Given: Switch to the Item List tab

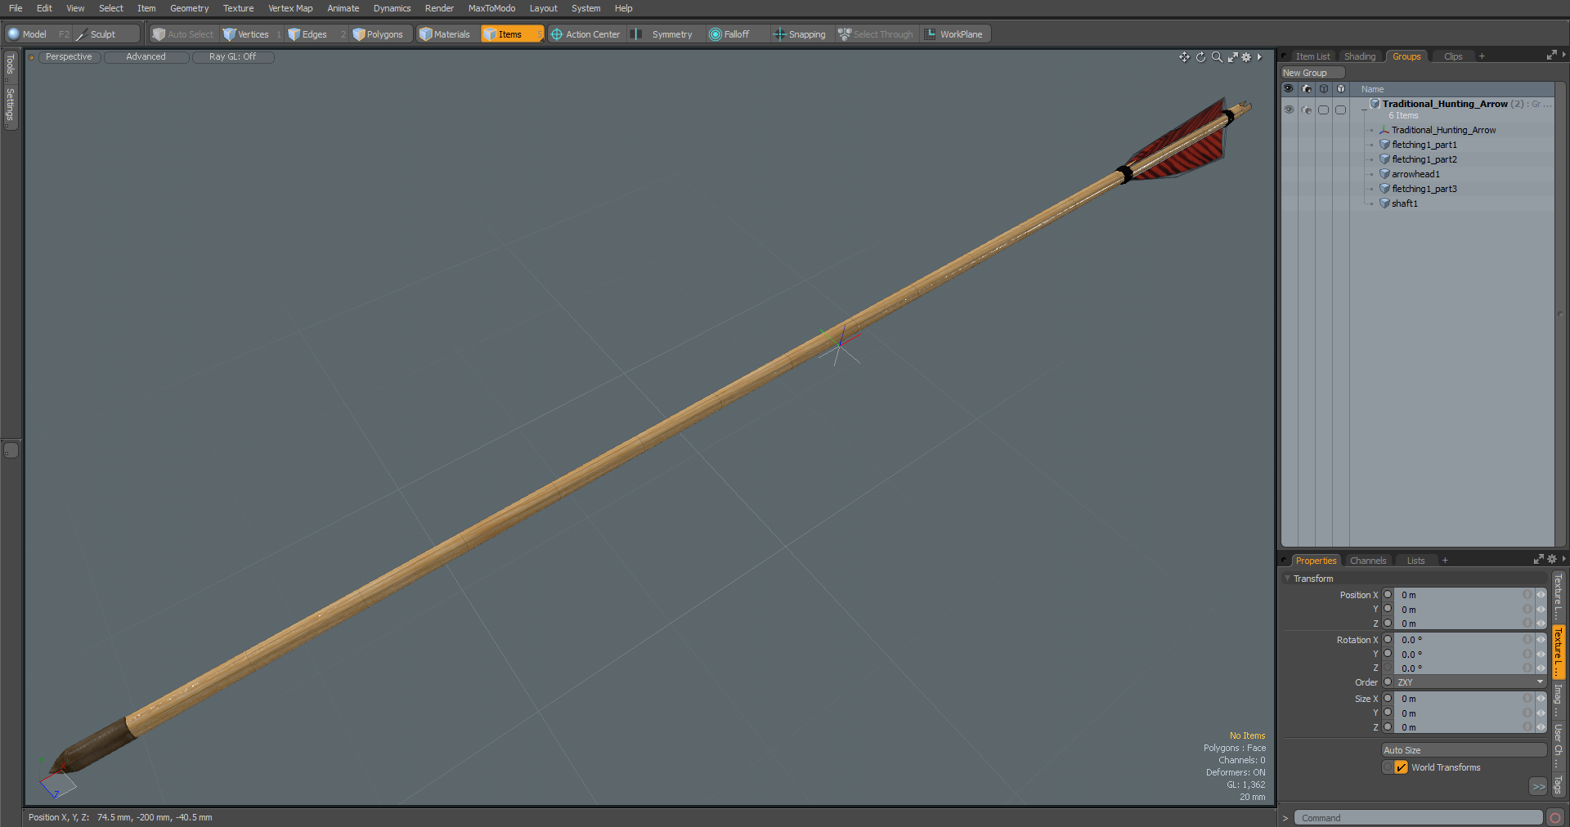Looking at the screenshot, I should coord(1312,56).
